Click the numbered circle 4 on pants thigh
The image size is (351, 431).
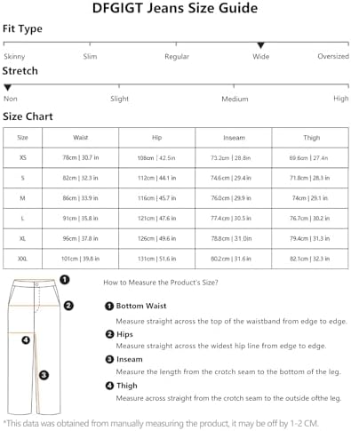point(26,339)
